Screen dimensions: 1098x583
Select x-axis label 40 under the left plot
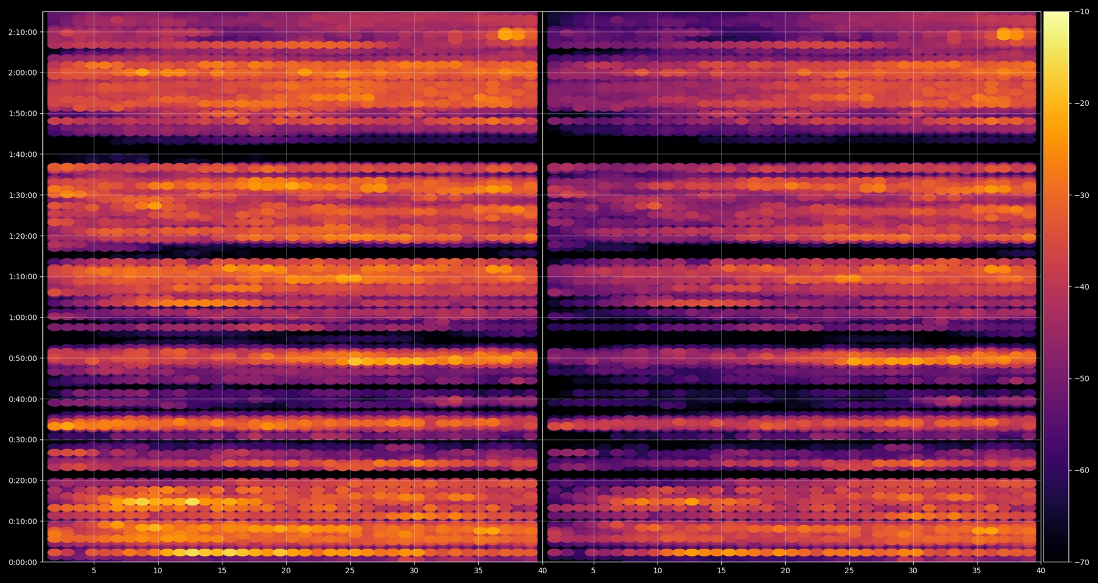coord(542,570)
